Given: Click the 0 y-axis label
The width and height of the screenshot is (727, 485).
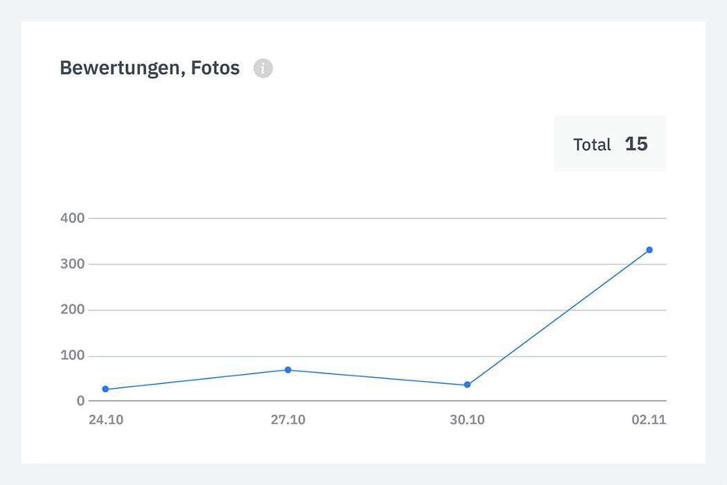Looking at the screenshot, I should click(x=81, y=400).
